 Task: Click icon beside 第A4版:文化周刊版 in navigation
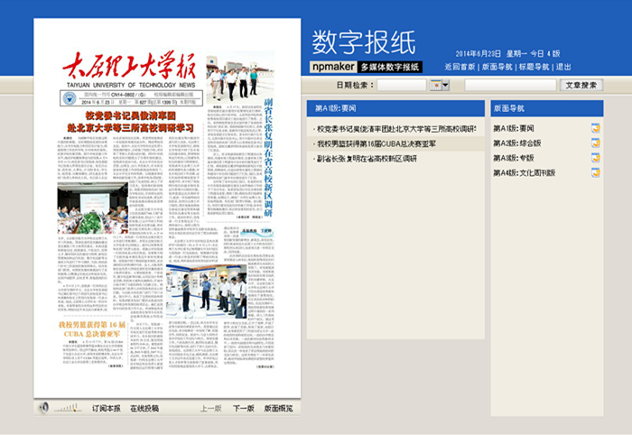click(x=595, y=171)
